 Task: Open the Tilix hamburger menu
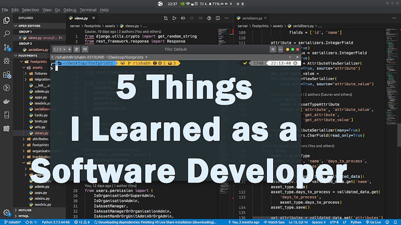point(280,49)
